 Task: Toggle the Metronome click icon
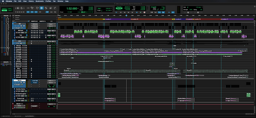(155, 12)
